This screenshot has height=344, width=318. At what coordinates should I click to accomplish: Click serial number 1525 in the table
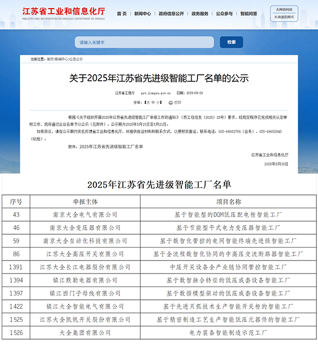tap(16, 320)
